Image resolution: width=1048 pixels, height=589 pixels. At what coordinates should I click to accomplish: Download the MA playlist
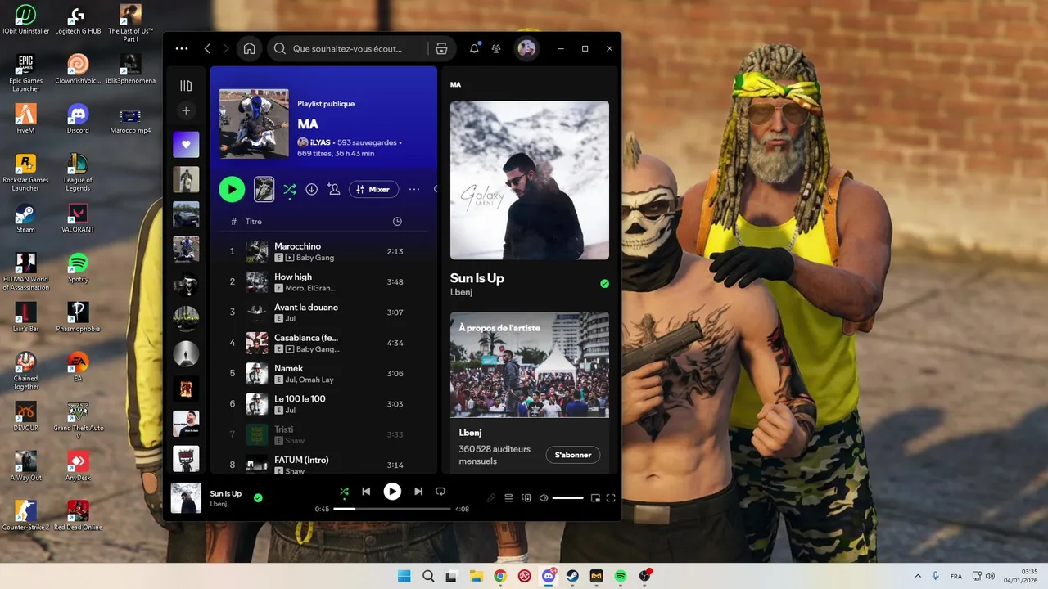tap(312, 189)
